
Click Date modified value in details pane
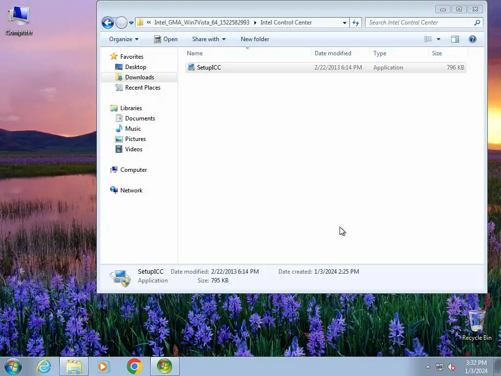point(235,271)
